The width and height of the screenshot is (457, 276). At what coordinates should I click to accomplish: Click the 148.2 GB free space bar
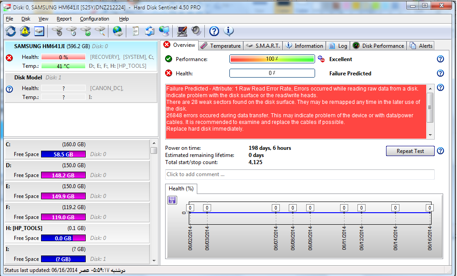coord(63,175)
